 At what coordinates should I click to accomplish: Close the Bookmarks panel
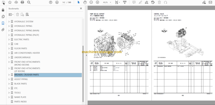pos(81,8)
